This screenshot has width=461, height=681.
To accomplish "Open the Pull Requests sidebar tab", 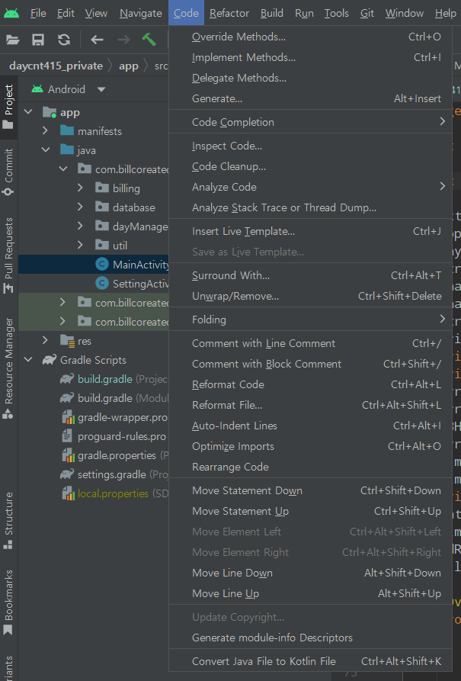I will click(x=8, y=255).
